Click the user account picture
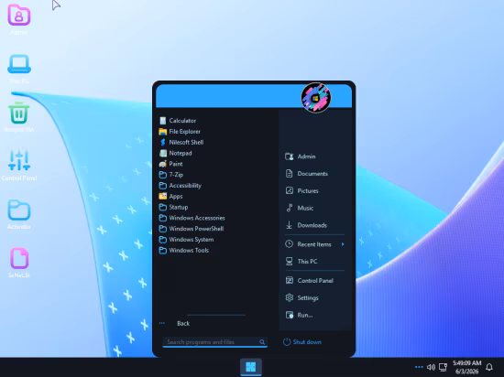 tap(315, 98)
